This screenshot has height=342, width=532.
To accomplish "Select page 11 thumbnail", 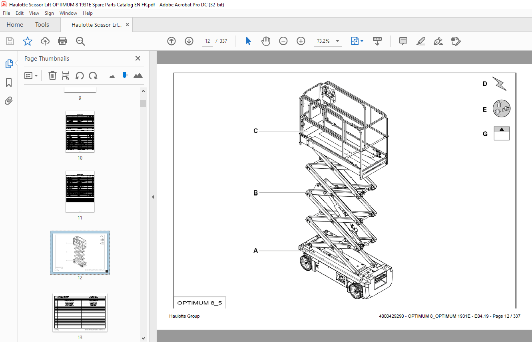I will tap(80, 192).
